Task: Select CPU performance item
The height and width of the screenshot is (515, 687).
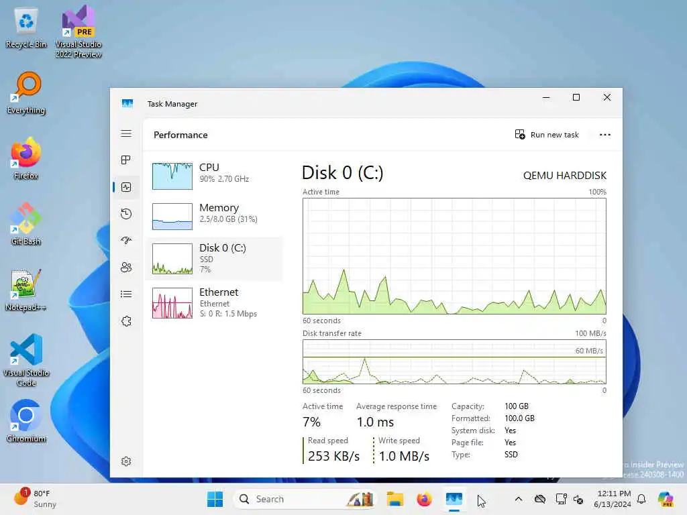Action: pos(215,175)
